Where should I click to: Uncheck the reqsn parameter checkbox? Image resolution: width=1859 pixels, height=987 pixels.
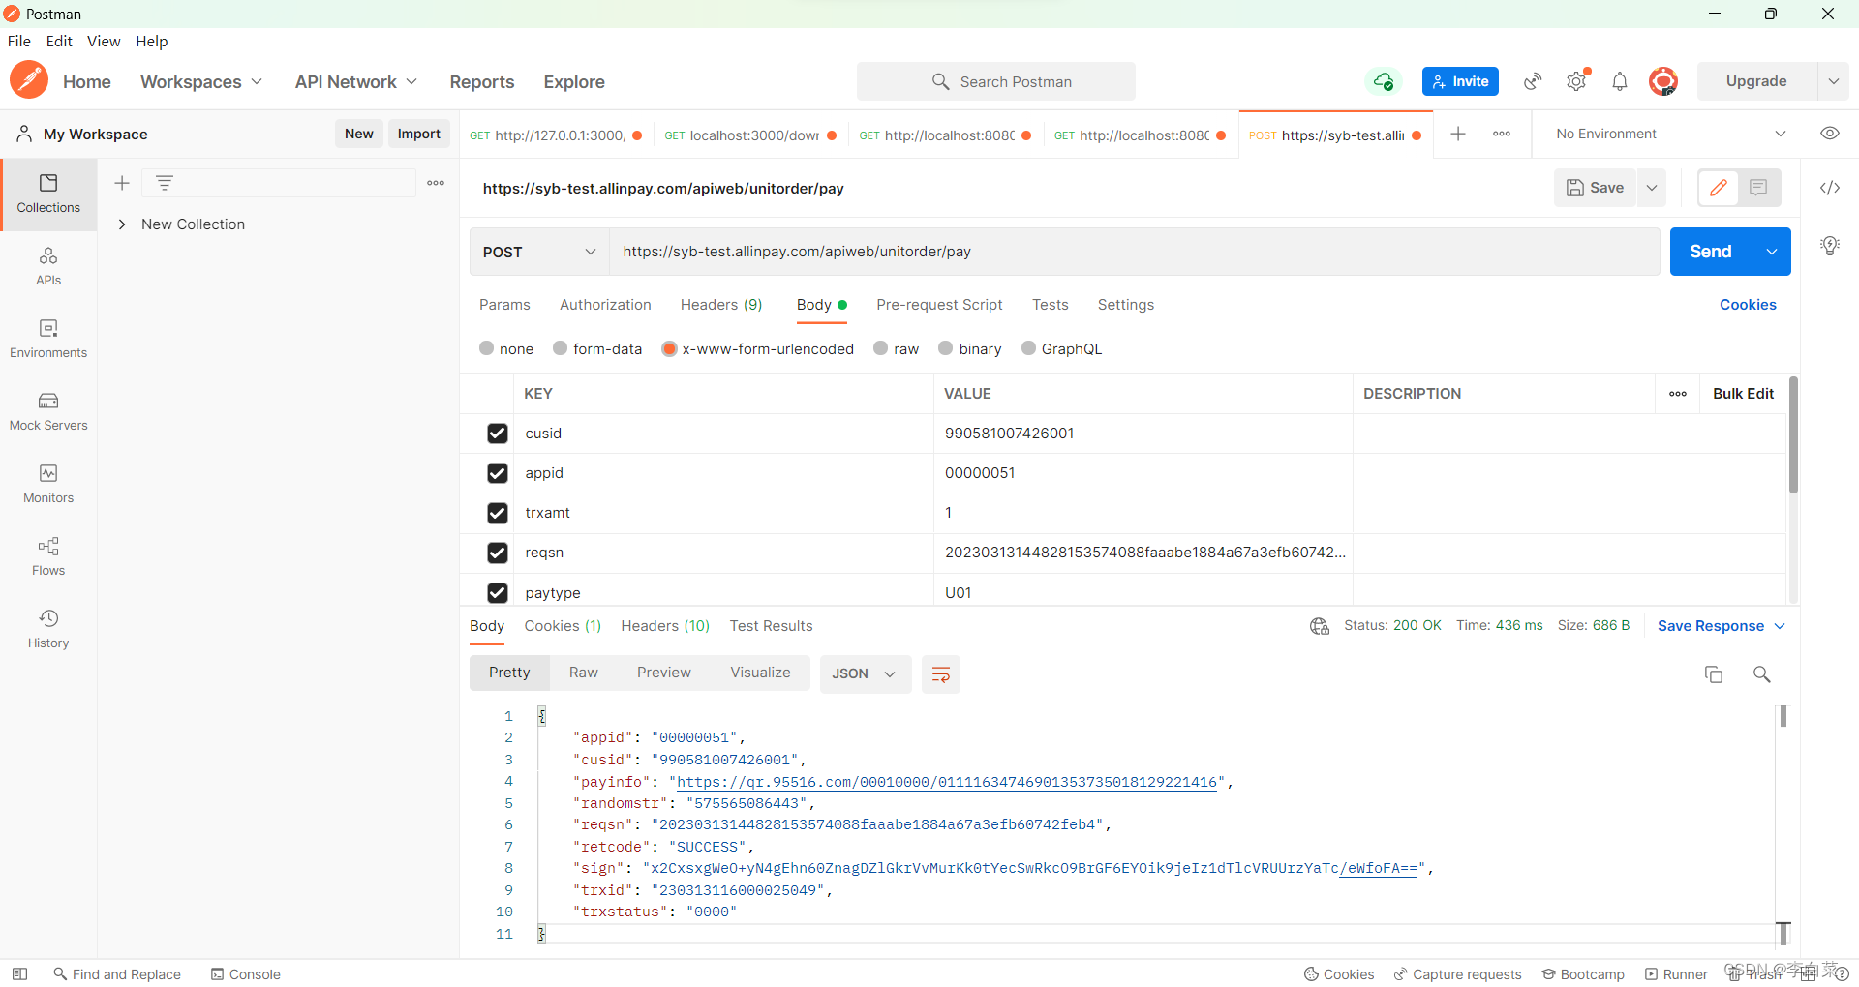pos(498,553)
